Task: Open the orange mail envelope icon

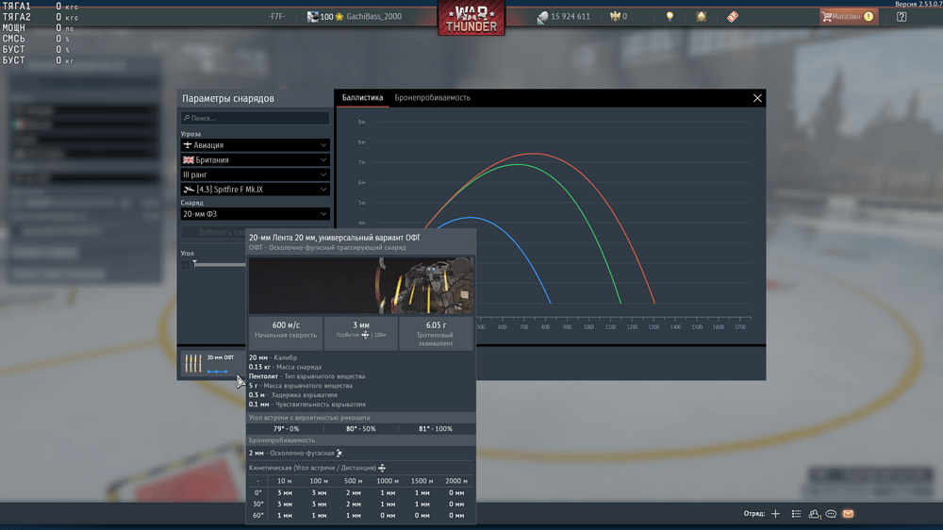Action: coord(848,514)
